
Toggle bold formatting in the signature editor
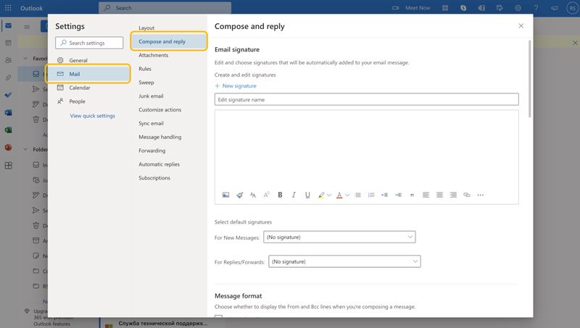(280, 195)
